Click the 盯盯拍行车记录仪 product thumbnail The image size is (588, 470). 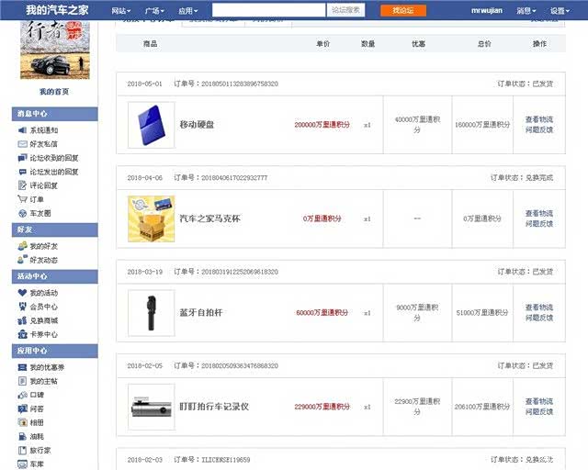[x=151, y=407]
